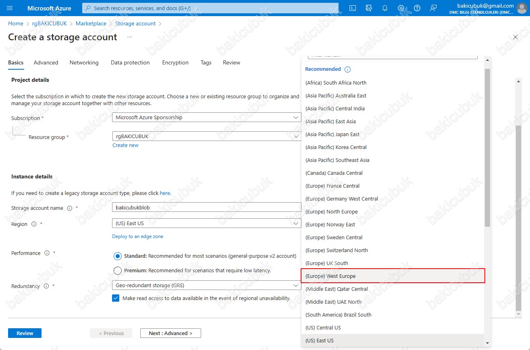Click the legacy storage account 'here' link
The width and height of the screenshot is (530, 350).
pyautogui.click(x=165, y=193)
